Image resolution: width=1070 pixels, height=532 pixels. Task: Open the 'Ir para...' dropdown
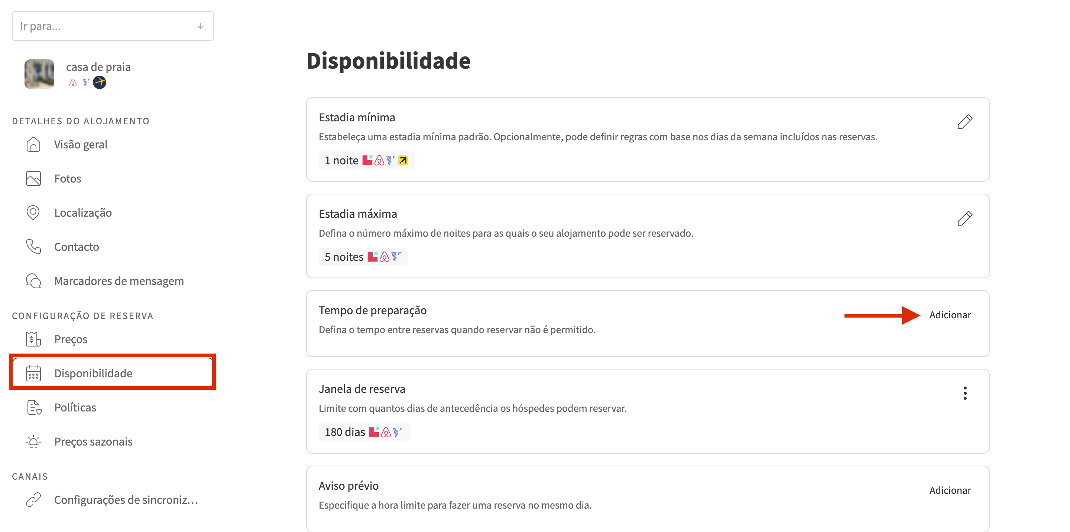(112, 26)
